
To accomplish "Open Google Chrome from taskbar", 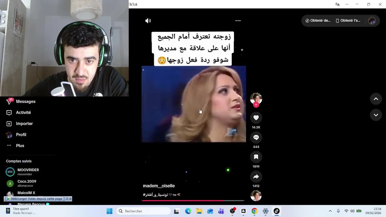I will point(254,211).
